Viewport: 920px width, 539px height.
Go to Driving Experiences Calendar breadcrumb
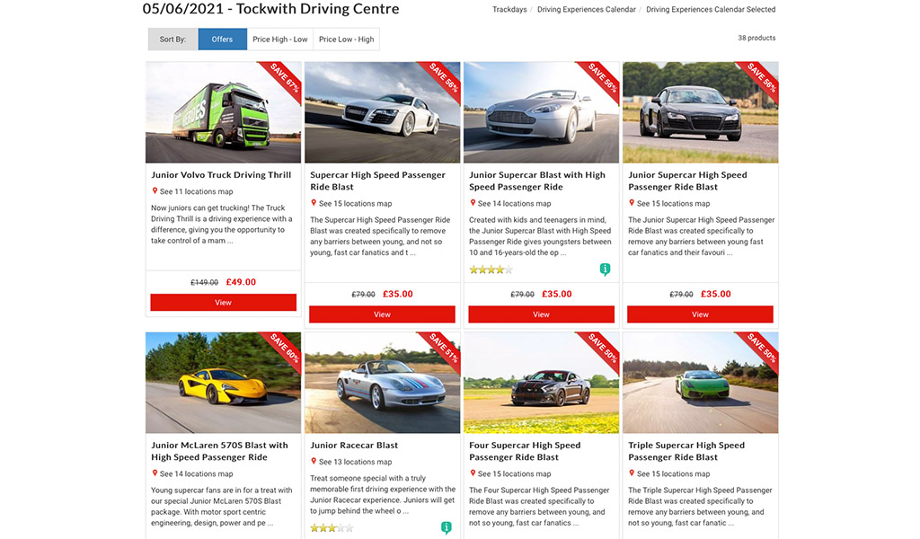click(586, 9)
